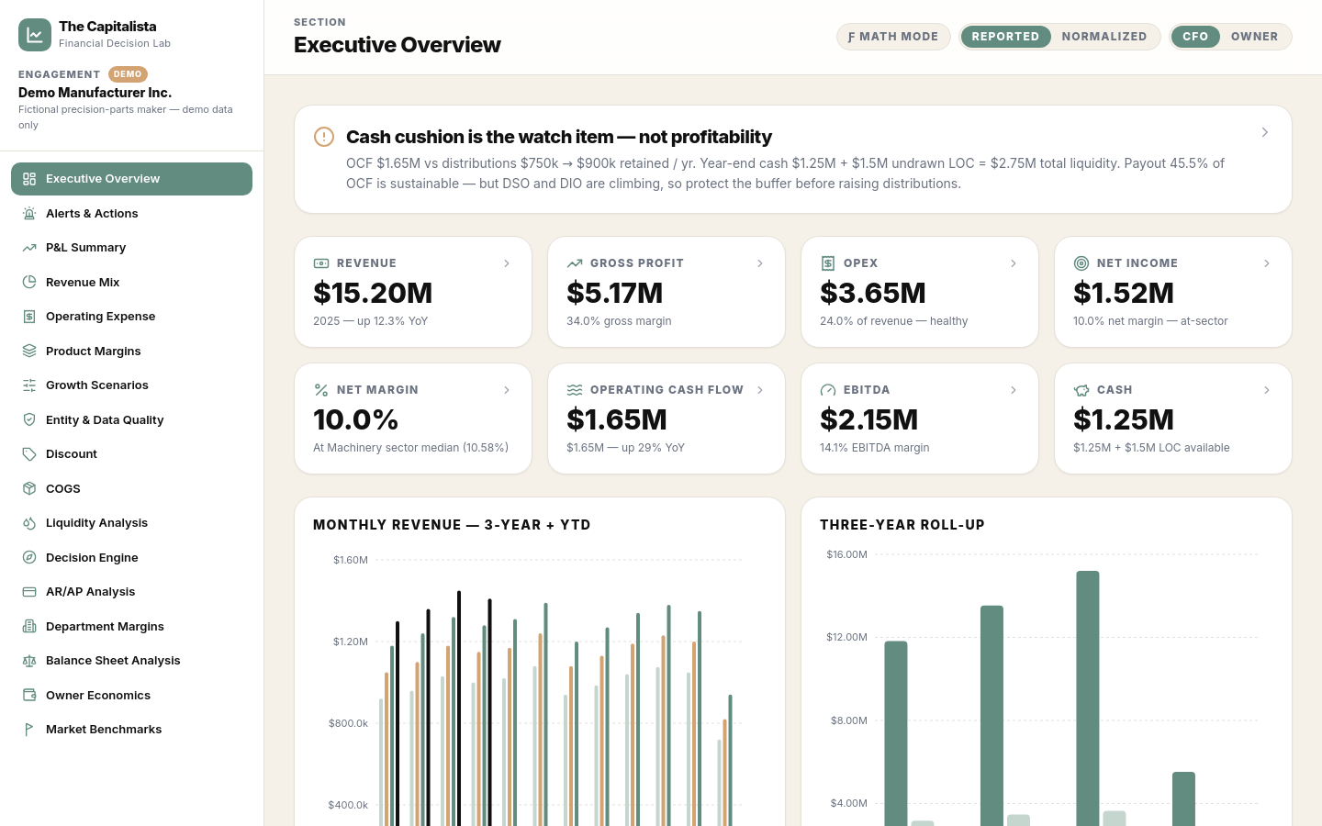The image size is (1322, 826).
Task: Click the Executive Overview dashboard icon
Action: tap(29, 179)
